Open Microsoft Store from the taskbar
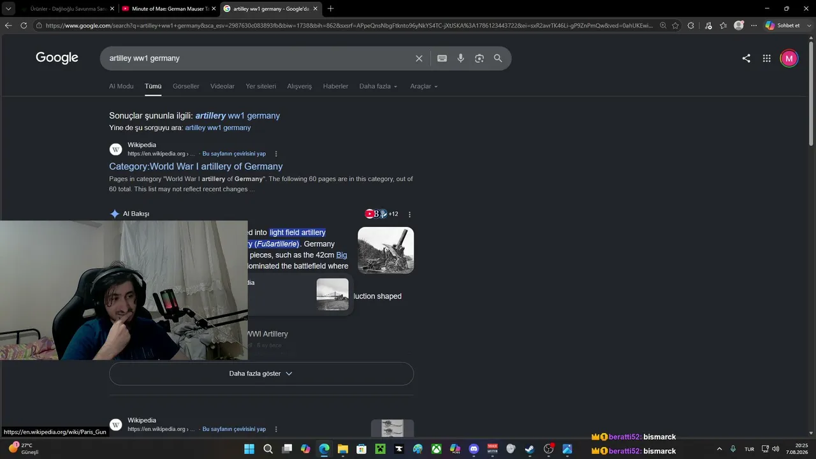The width and height of the screenshot is (816, 459). (x=361, y=449)
